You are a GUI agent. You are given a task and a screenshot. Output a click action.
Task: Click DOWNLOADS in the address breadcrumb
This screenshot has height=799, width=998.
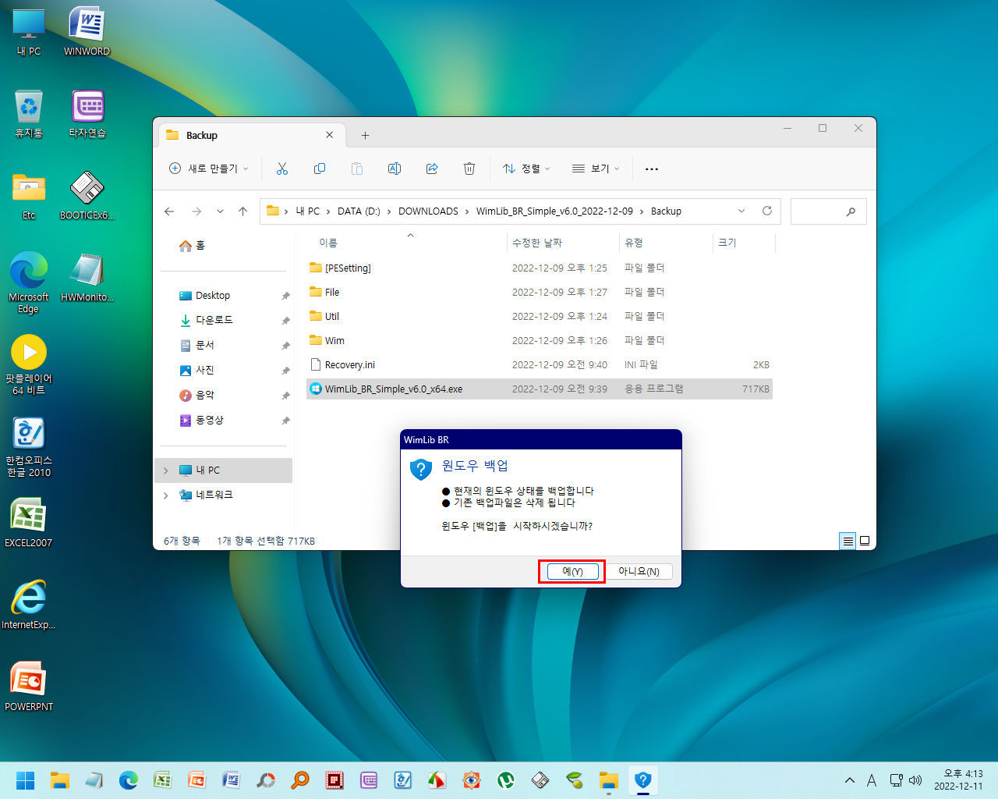428,211
